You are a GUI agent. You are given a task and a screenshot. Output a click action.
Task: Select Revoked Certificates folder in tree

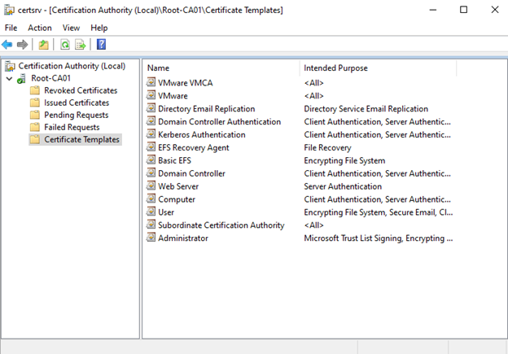pyautogui.click(x=80, y=90)
